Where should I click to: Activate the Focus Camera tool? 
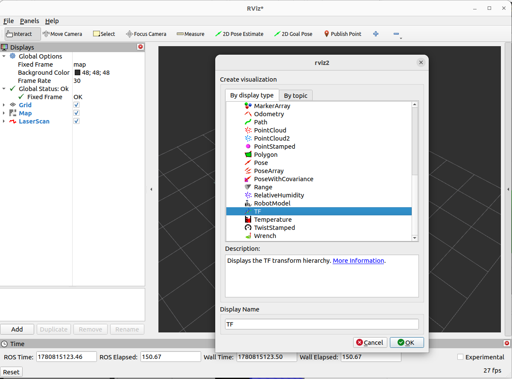tap(146, 34)
